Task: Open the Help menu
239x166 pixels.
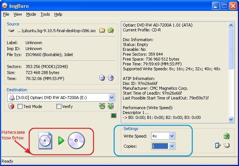Action: pos(58,14)
